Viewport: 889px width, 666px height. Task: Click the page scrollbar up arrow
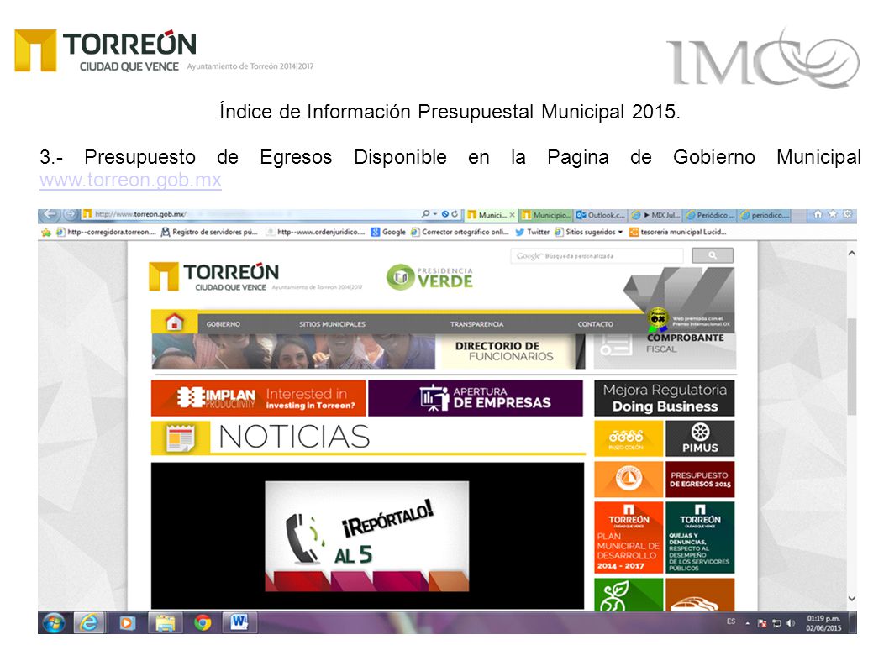tap(851, 254)
